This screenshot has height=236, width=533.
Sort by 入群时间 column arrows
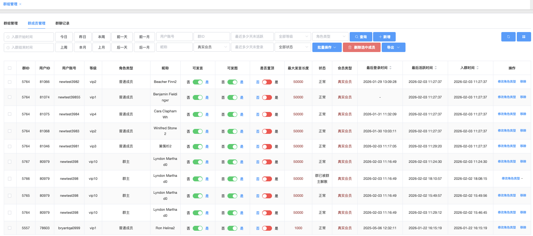click(x=478, y=68)
